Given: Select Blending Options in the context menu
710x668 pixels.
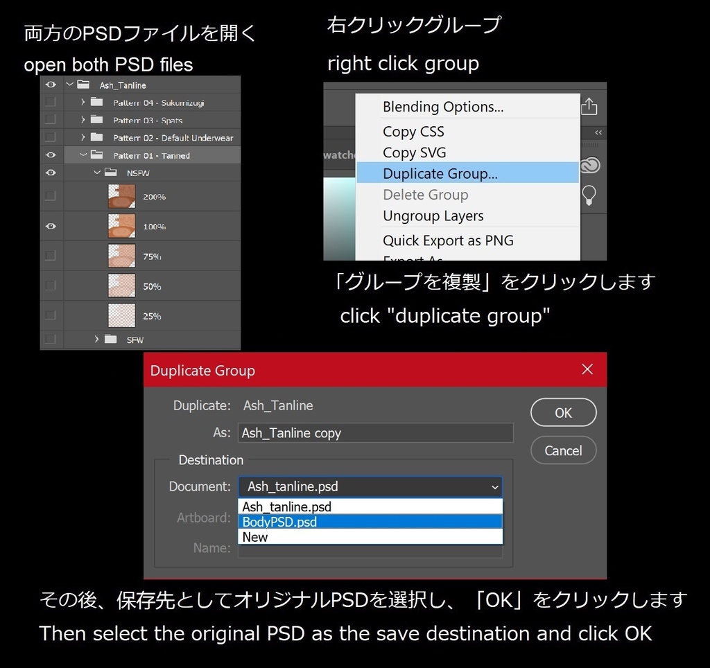Looking at the screenshot, I should [442, 107].
